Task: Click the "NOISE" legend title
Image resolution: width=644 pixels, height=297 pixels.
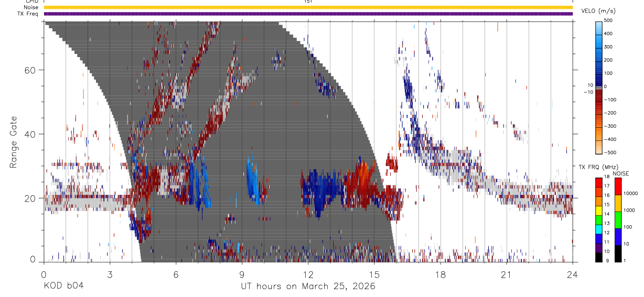Action: (x=620, y=173)
